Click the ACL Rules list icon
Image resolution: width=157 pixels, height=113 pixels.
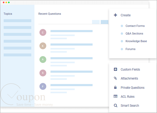tap(115, 96)
